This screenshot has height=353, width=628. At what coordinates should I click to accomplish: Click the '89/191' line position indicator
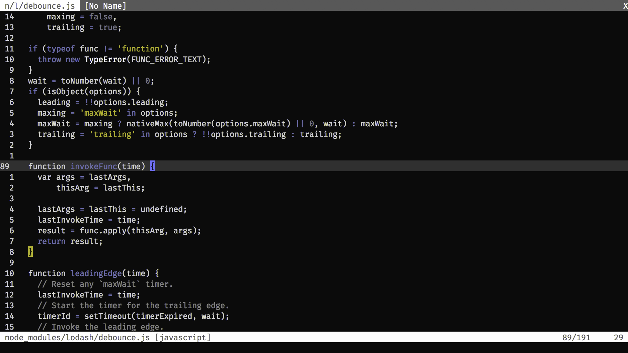576,337
